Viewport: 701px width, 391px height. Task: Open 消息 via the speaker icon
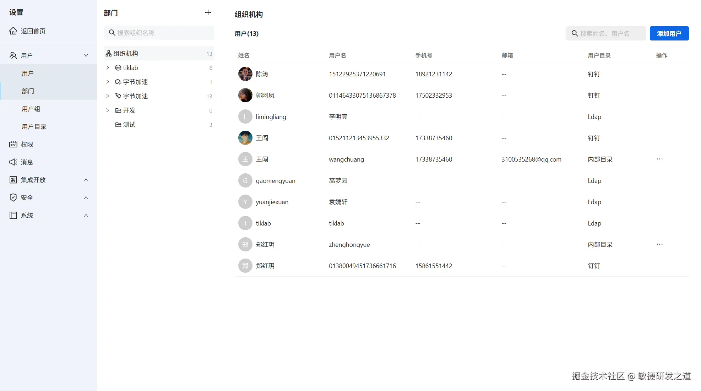coord(13,162)
